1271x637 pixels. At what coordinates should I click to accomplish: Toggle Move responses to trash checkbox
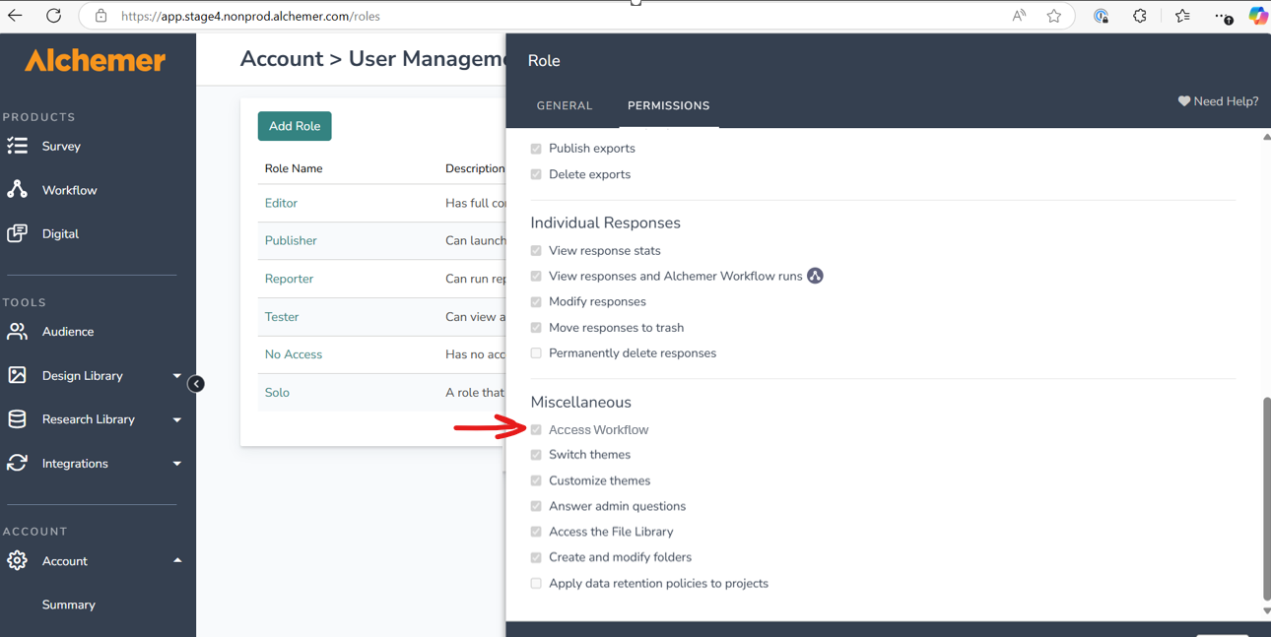coord(536,328)
